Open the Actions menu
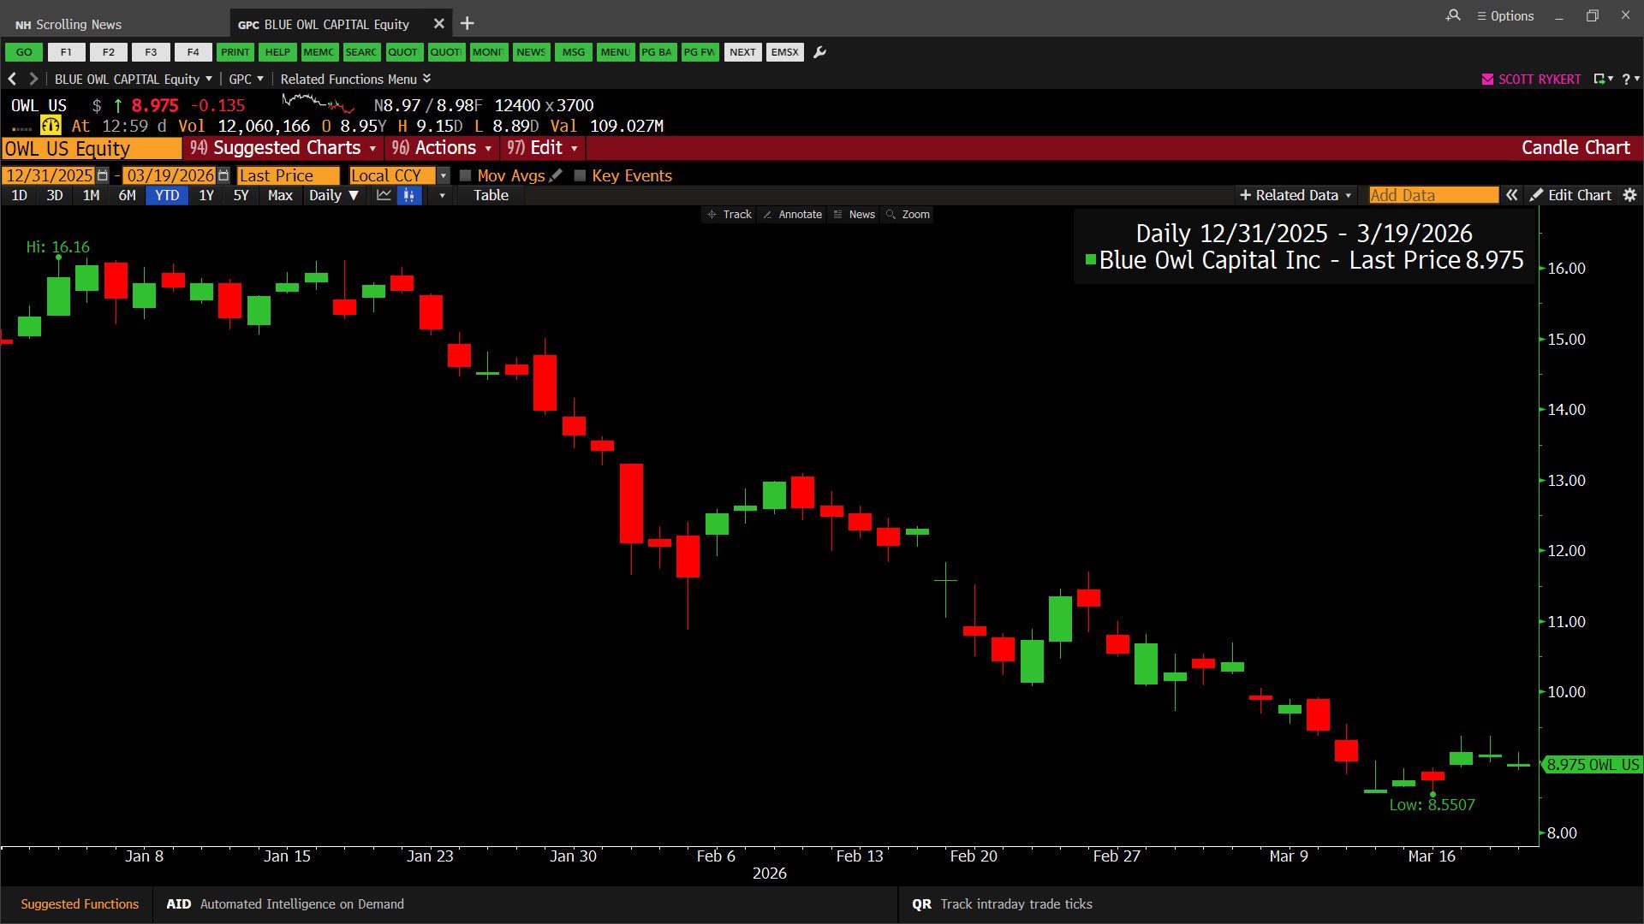Screen dimensions: 1644x924 click(x=442, y=148)
